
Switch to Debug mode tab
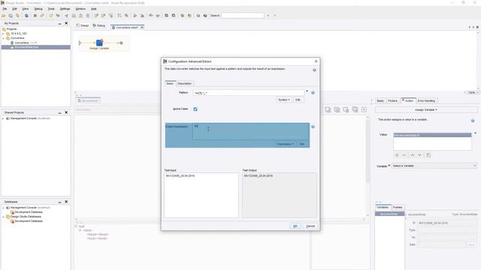coord(99,25)
